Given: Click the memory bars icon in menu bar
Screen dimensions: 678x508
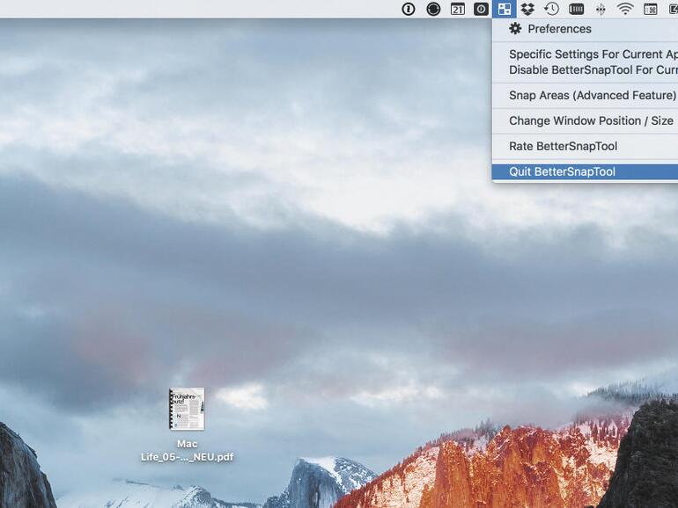Looking at the screenshot, I should point(576,9).
